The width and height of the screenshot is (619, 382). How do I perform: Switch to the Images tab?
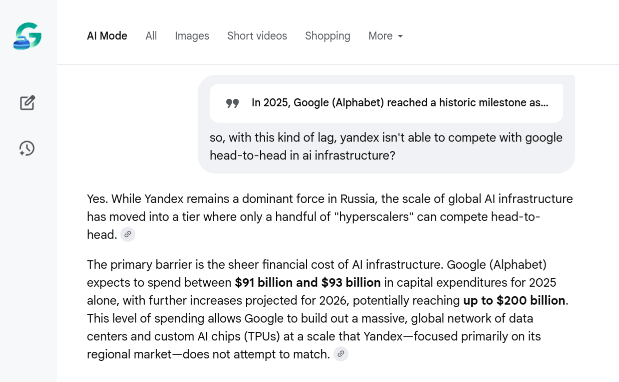coord(192,36)
